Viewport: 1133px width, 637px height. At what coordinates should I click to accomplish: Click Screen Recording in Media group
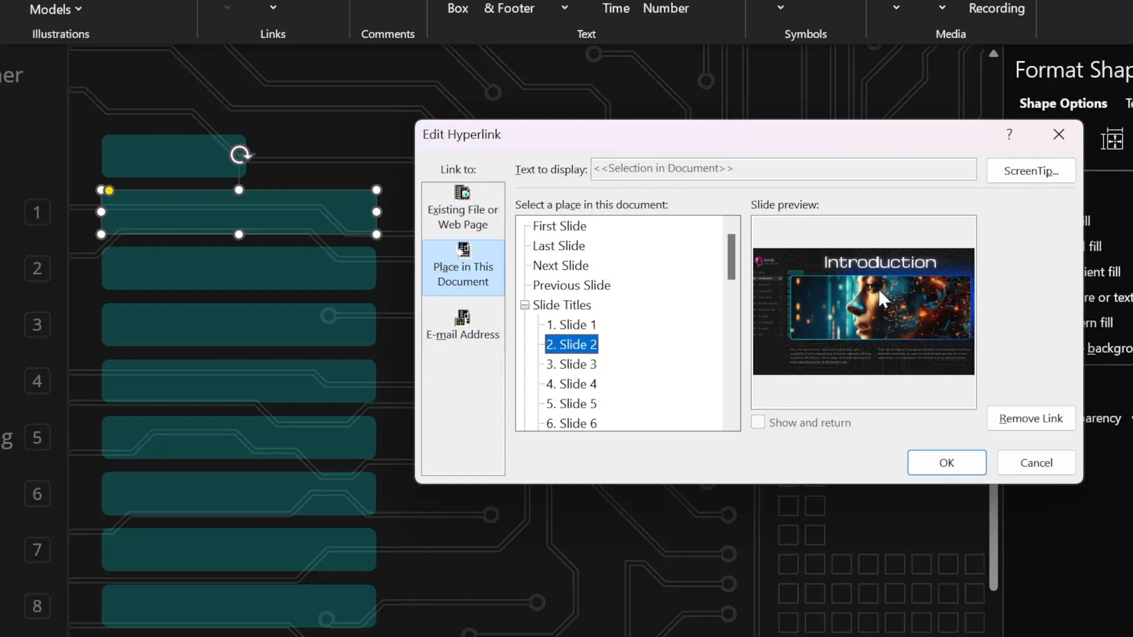coord(996,8)
